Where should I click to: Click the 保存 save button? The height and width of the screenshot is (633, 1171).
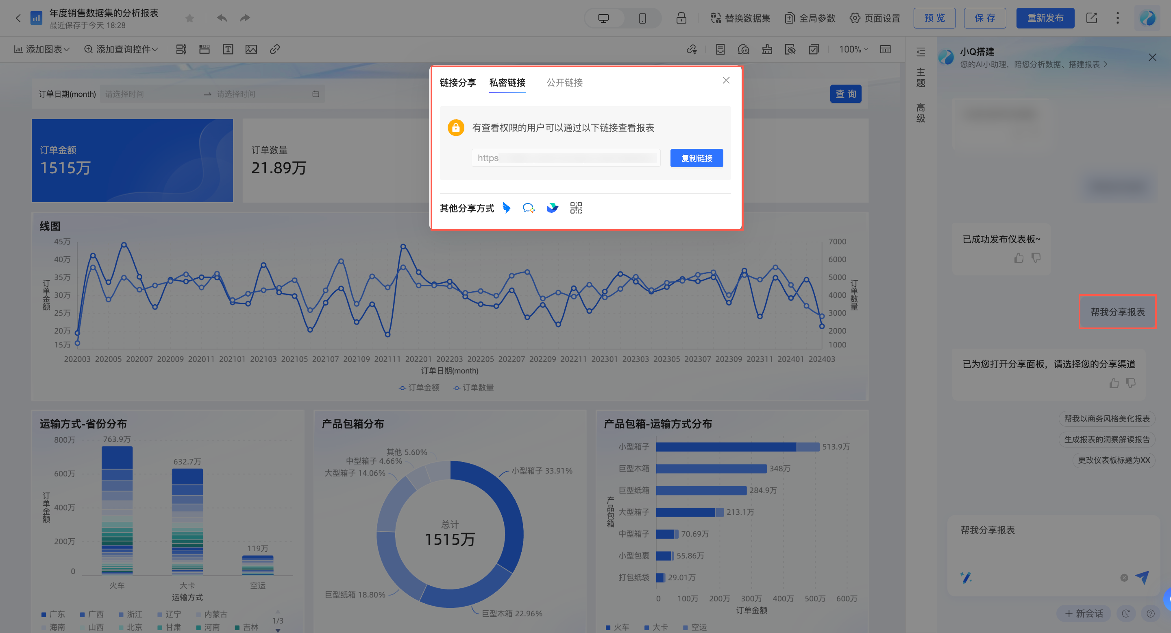pos(985,18)
